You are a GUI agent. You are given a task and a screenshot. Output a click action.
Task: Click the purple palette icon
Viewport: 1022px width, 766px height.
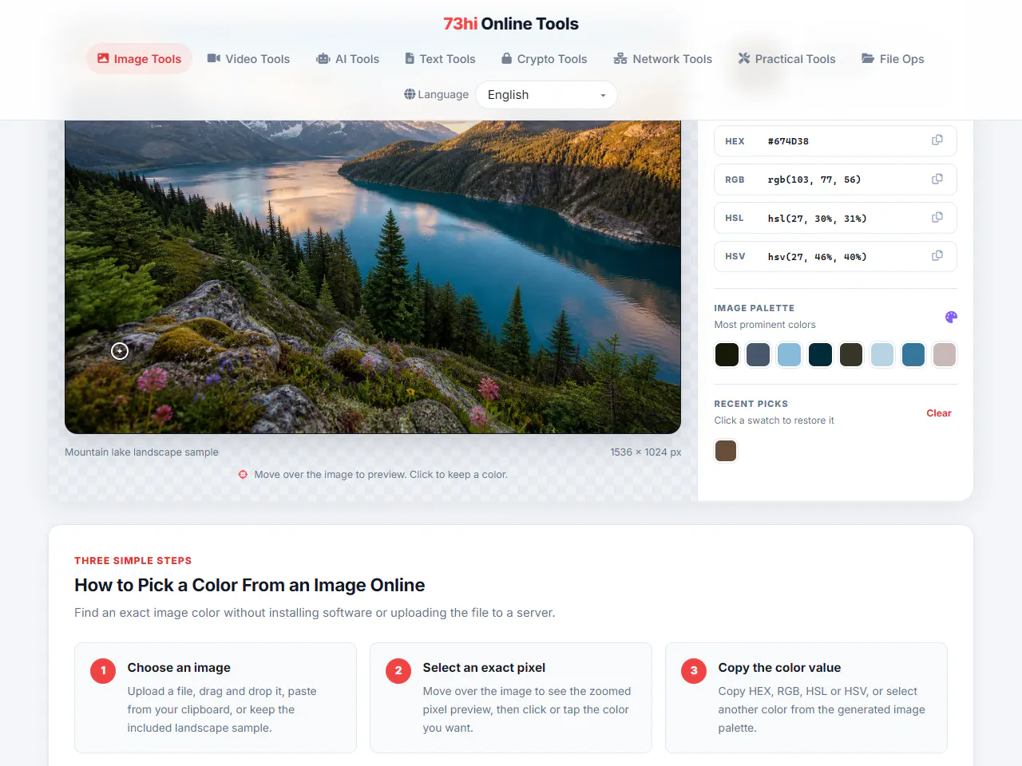click(x=951, y=317)
